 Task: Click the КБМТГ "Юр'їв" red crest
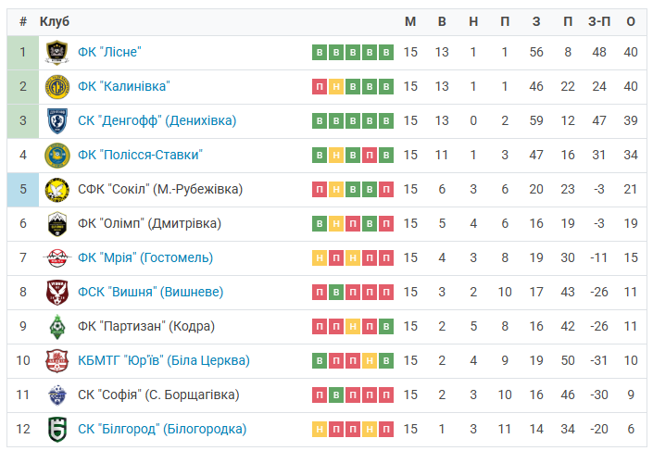57,360
